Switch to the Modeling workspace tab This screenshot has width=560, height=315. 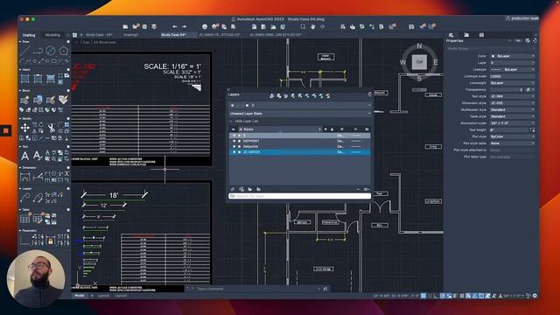tap(52, 35)
